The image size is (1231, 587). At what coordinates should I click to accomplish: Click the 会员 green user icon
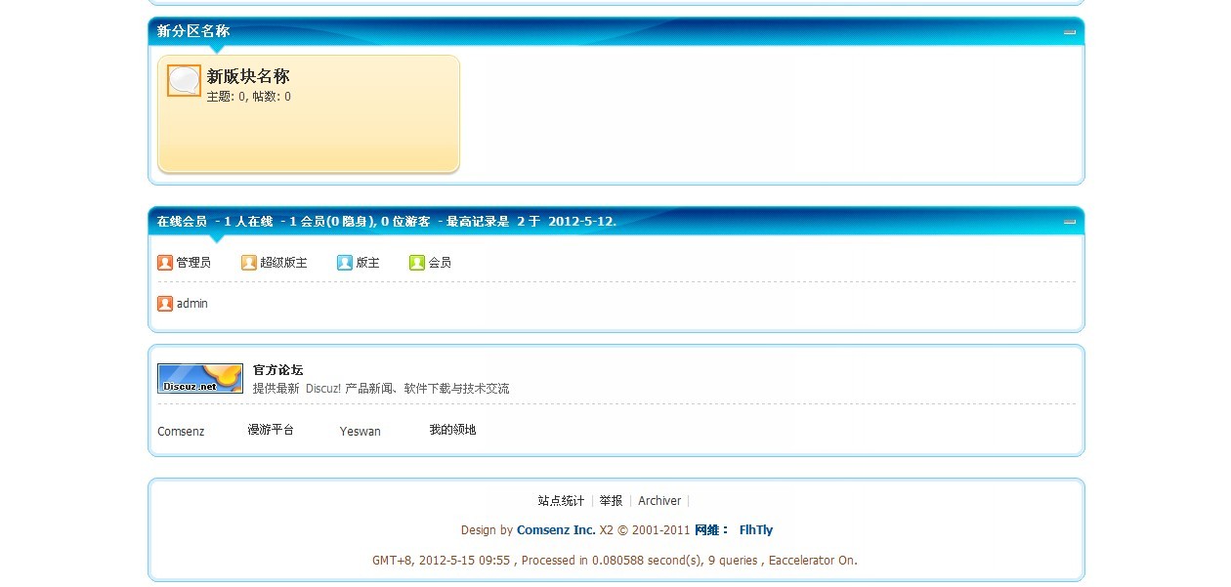[x=417, y=263]
